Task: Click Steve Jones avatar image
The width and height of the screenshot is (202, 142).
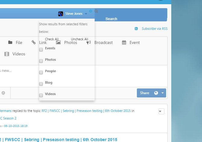Action: [60, 14]
